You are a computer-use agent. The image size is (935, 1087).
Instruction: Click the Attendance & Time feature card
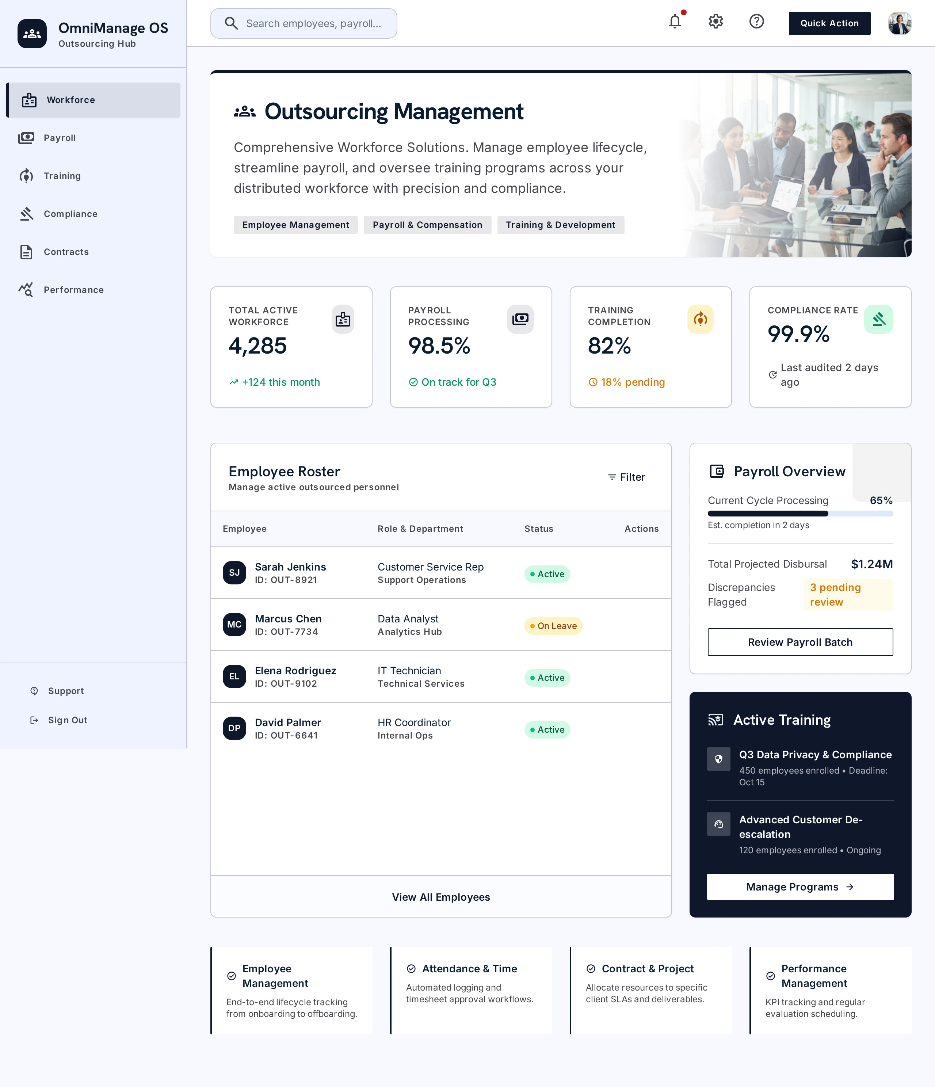point(471,991)
